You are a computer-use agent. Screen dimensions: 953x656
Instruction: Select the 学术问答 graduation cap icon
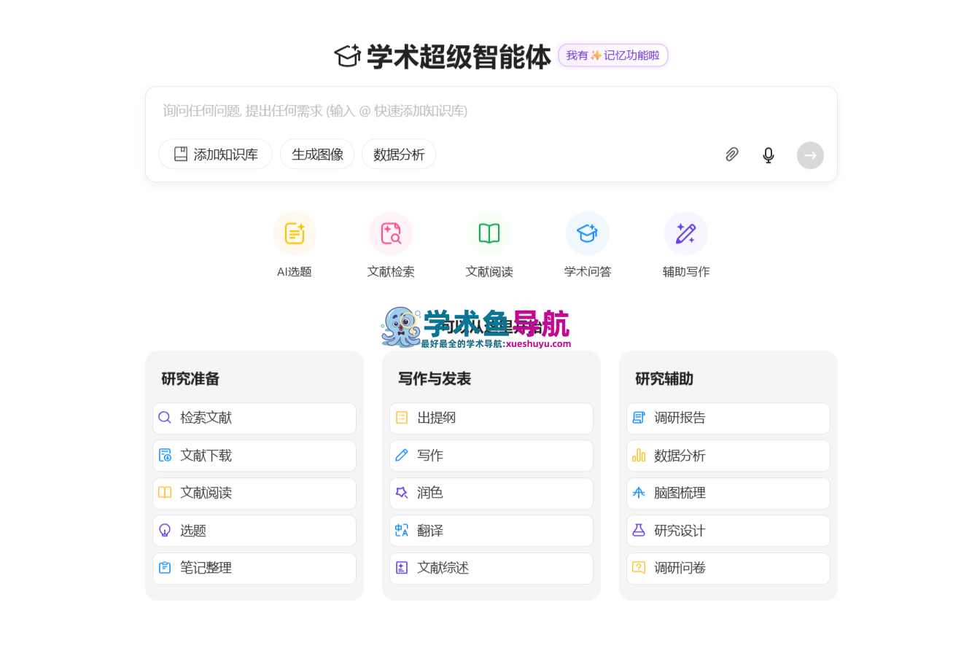coord(587,233)
